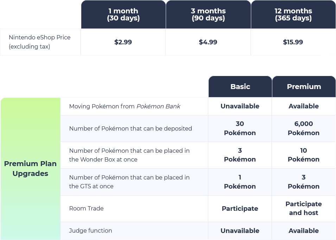
Task: Select the Premium plan column header
Action: pyautogui.click(x=304, y=87)
